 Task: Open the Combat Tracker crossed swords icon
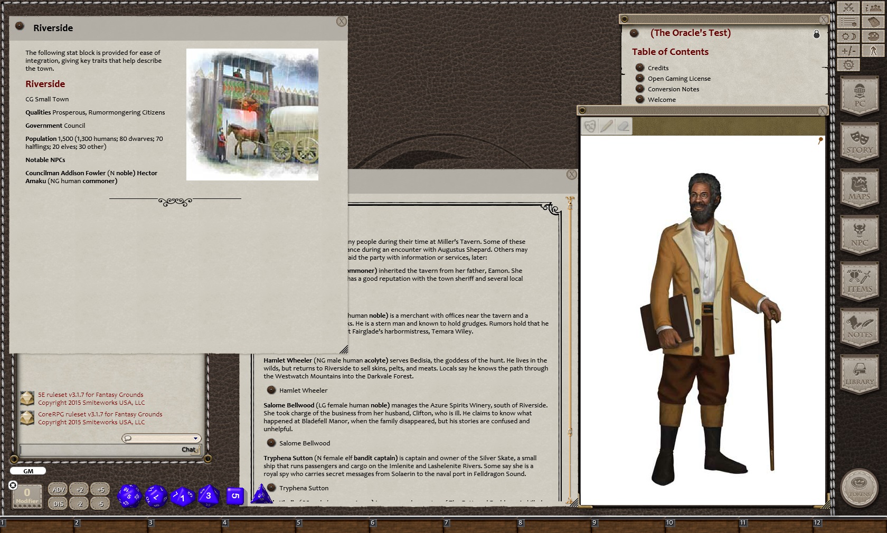[x=848, y=7]
